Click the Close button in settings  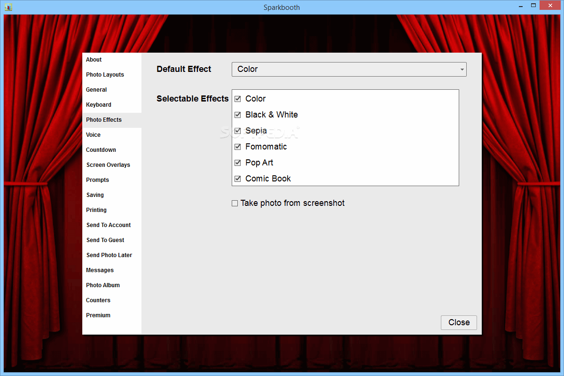[459, 322]
